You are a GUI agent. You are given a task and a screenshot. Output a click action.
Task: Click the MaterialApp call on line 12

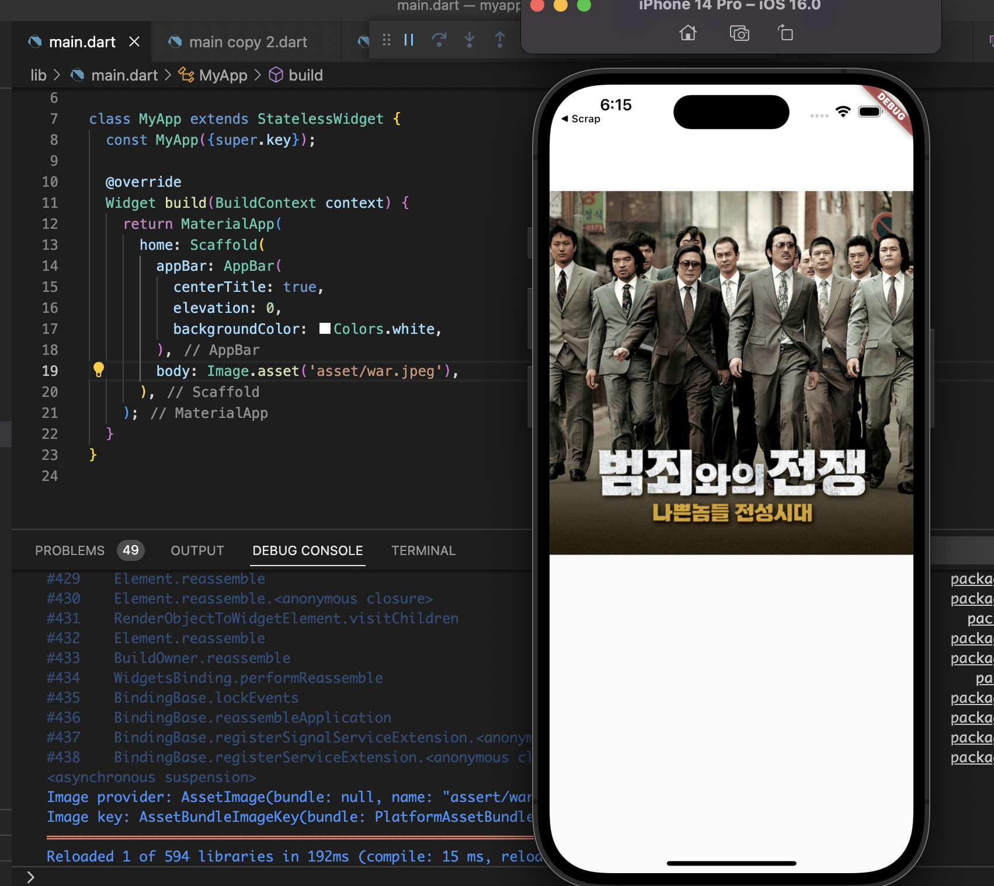[227, 224]
